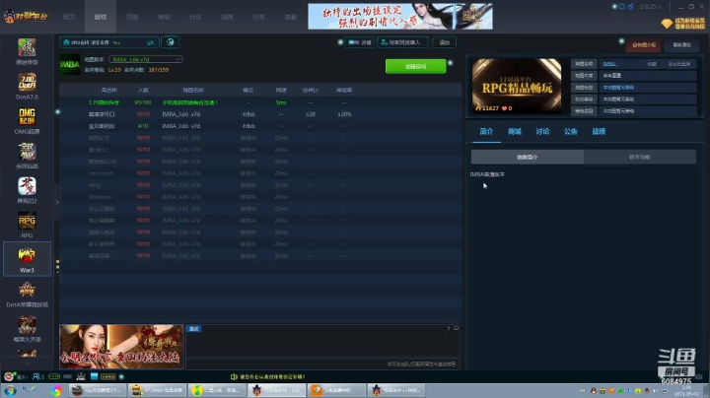
Task: Click the chat input field at bottom
Action: coord(322,365)
